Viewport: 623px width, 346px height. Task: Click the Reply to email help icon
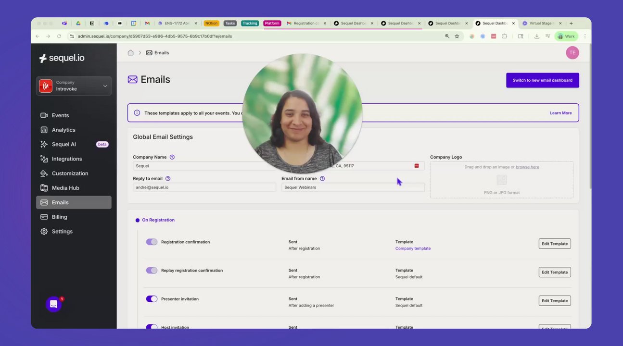tap(168, 178)
